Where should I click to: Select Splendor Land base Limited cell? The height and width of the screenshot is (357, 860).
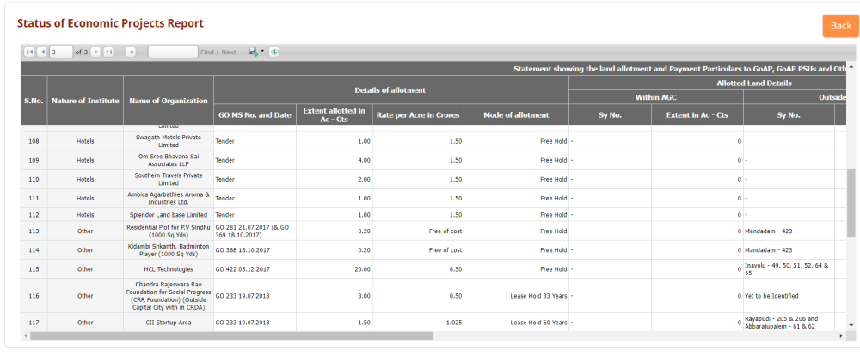coord(169,214)
